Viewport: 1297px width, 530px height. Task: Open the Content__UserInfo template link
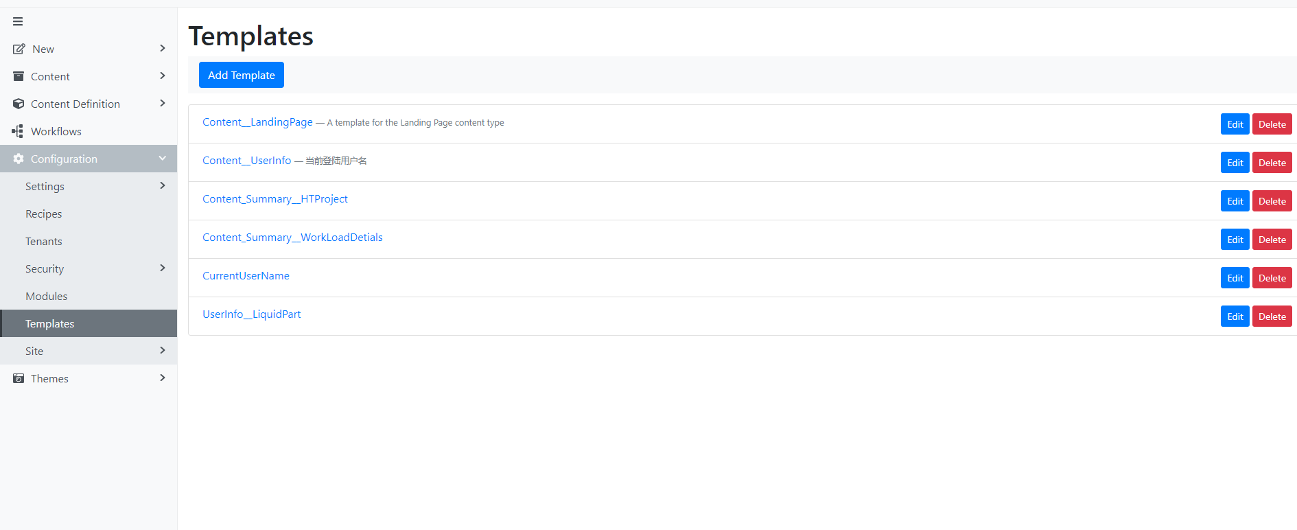tap(246, 161)
